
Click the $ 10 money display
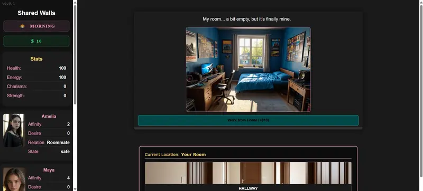pyautogui.click(x=36, y=41)
